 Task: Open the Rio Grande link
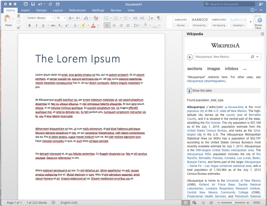pyautogui.click(x=213, y=123)
